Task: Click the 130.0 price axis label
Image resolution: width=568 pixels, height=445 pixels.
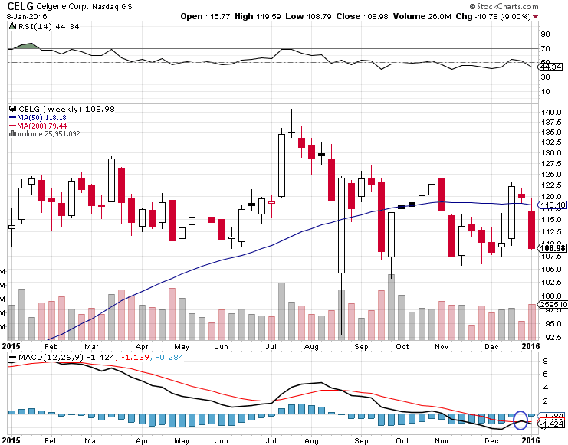Action: click(551, 152)
